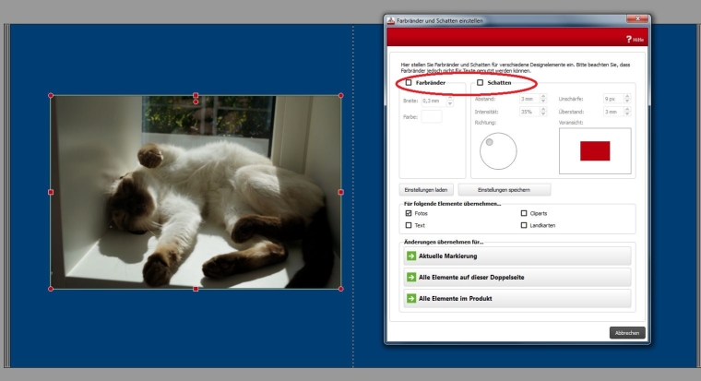
Task: Click the Intensität value field
Action: (x=529, y=112)
